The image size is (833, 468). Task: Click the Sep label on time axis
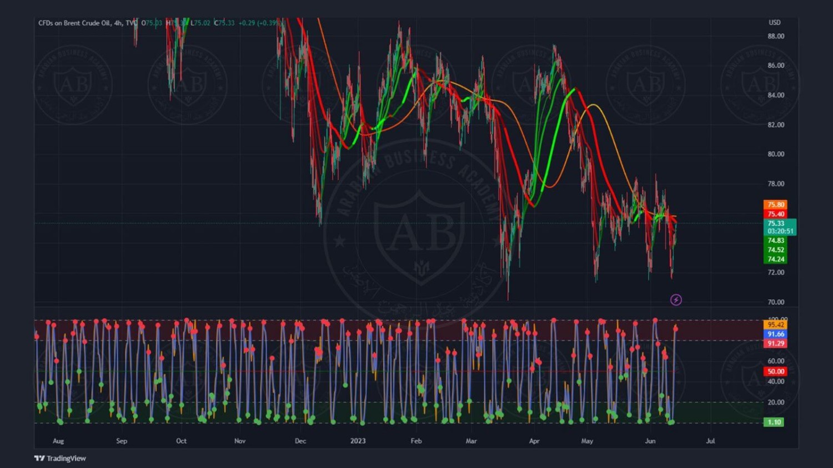coord(122,441)
